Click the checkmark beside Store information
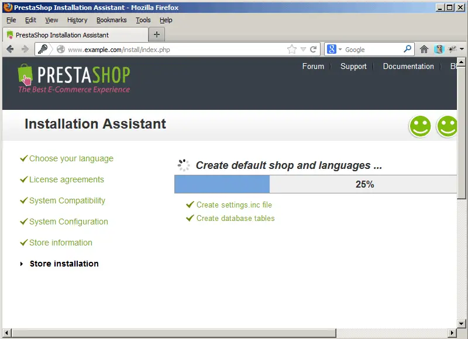Viewport: 468px width, 339px height. coord(24,243)
